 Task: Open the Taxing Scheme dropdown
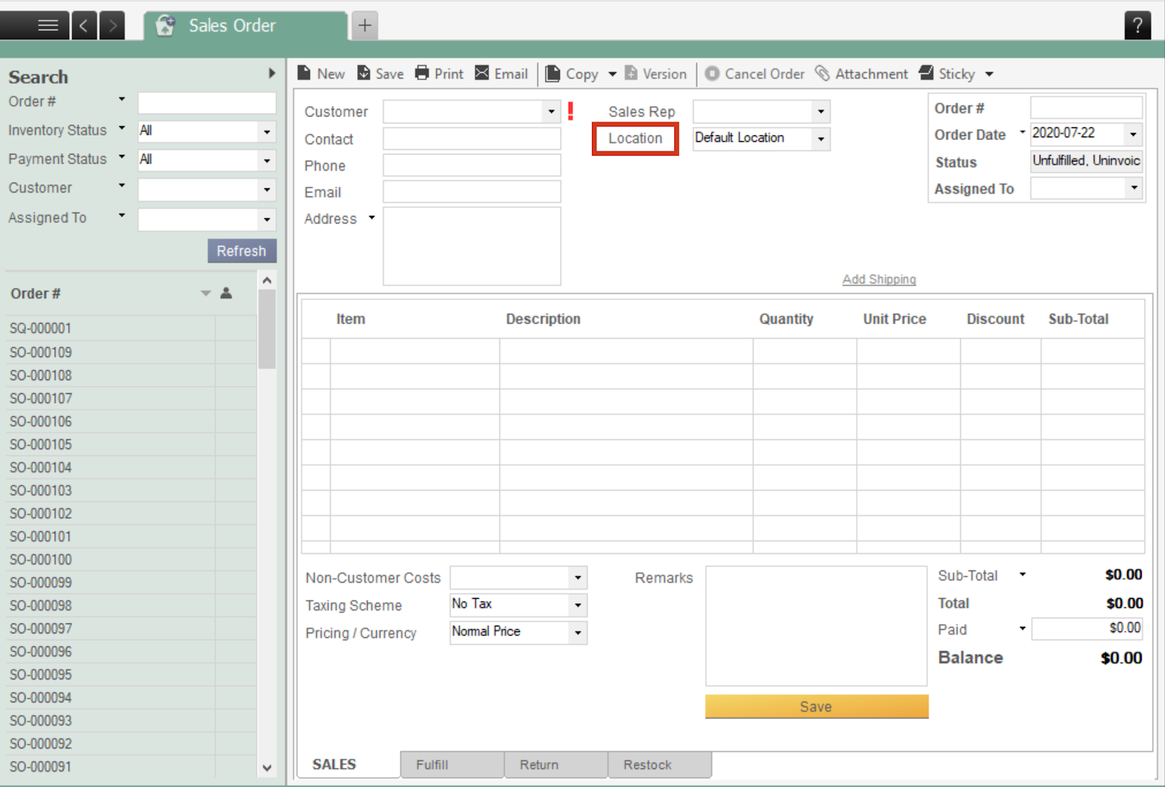click(577, 605)
